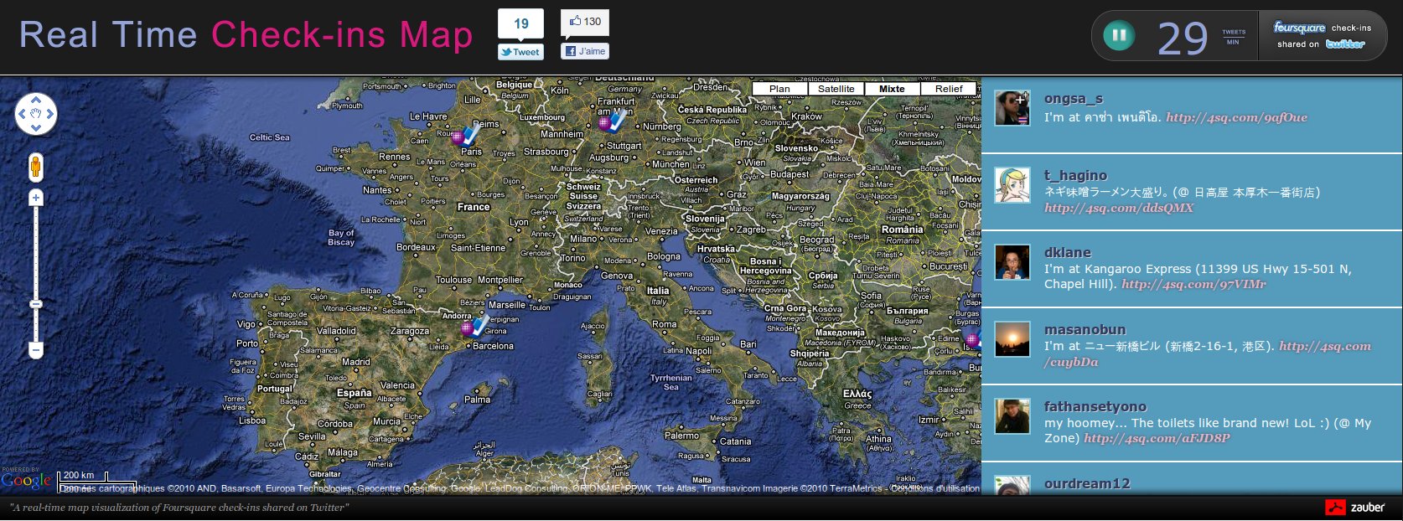1403x521 pixels.
Task: Click the map pan control wheel
Action: [x=36, y=114]
